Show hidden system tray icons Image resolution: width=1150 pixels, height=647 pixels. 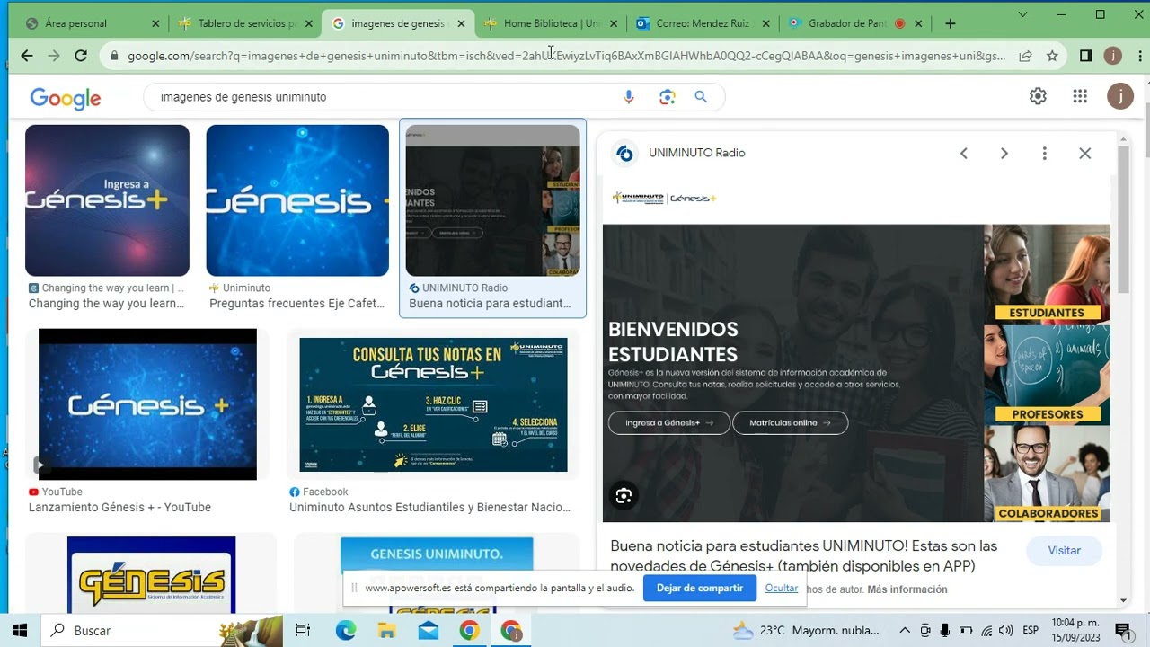point(905,631)
